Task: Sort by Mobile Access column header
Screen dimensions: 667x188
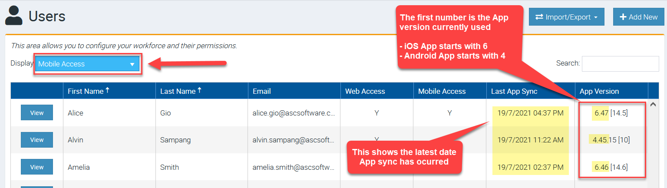Action: point(442,91)
